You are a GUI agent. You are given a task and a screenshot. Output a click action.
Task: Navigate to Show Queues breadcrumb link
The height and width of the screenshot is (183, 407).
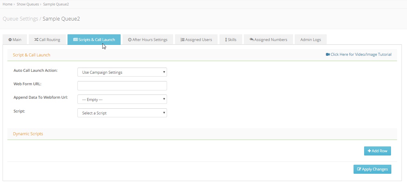click(x=28, y=4)
